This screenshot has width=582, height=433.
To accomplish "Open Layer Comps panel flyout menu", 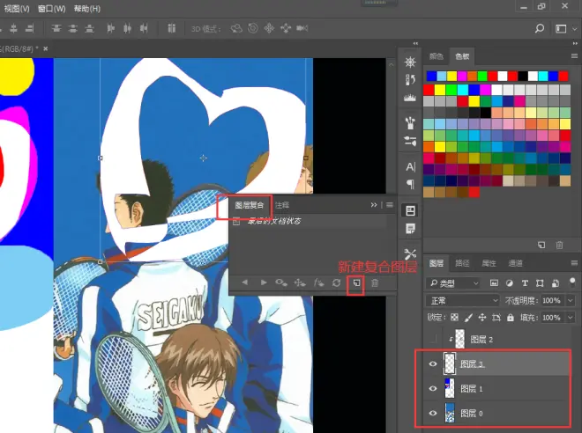I will tap(390, 205).
